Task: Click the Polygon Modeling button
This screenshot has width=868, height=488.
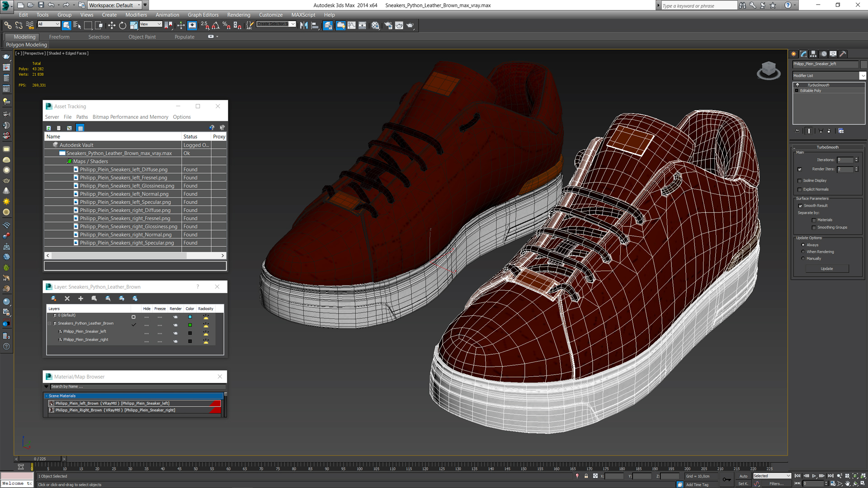Action: pyautogui.click(x=26, y=45)
